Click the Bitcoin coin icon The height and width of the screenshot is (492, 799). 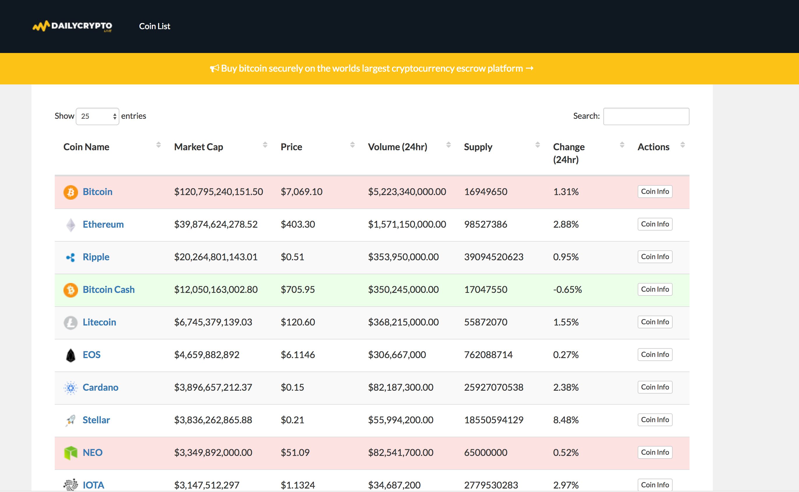click(x=71, y=192)
